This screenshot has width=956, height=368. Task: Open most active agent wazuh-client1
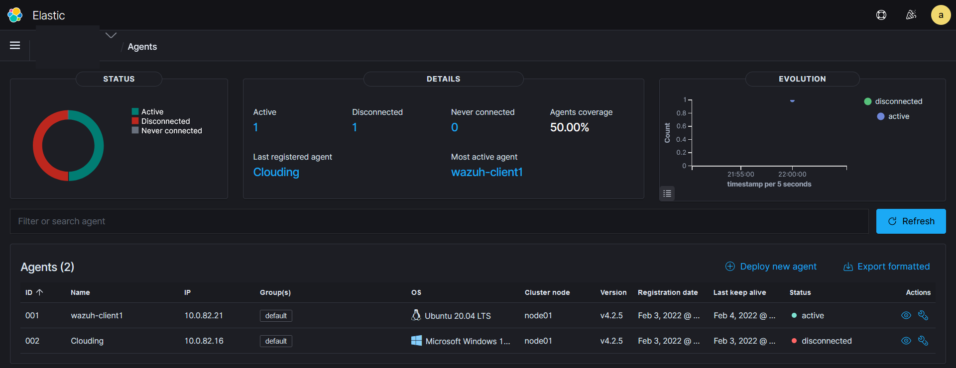(487, 172)
